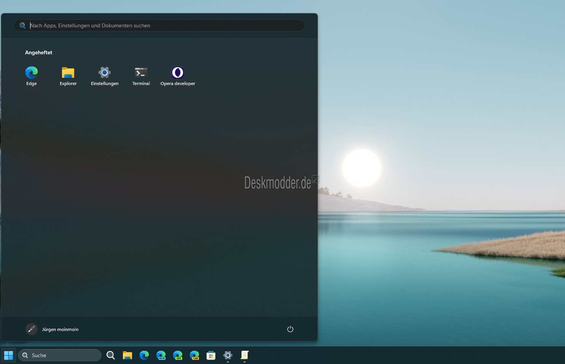
Task: Switch to Settings gear on the taskbar
Action: pos(228,355)
